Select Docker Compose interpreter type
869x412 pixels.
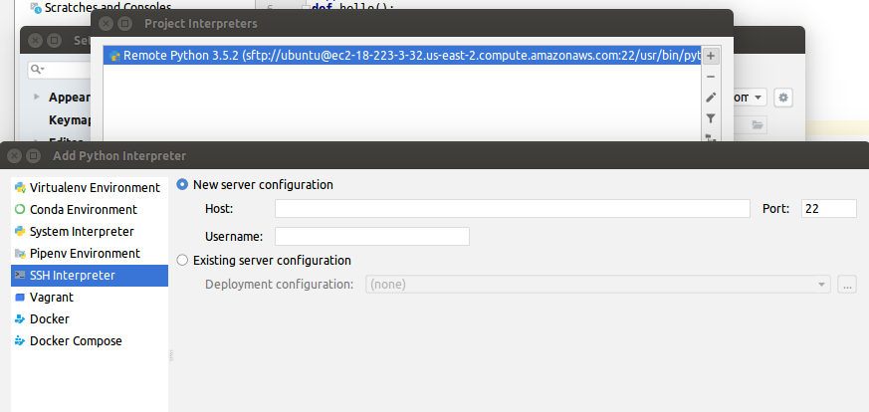coord(90,341)
